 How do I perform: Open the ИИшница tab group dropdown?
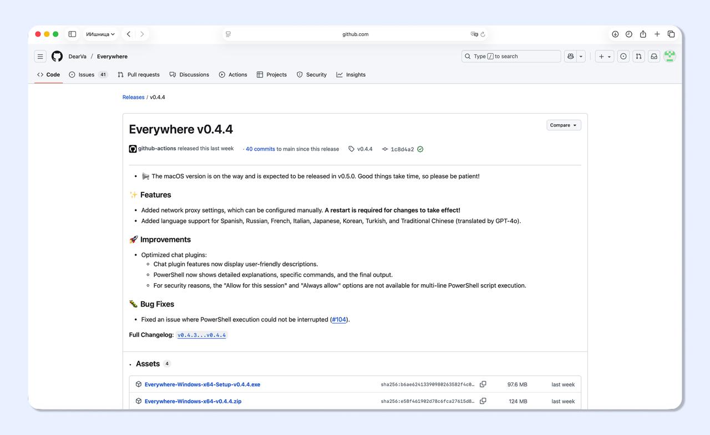point(100,34)
